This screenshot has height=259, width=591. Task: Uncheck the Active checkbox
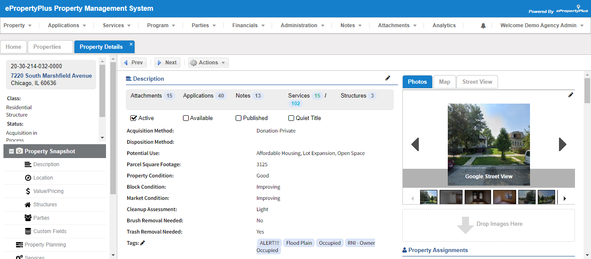(134, 118)
